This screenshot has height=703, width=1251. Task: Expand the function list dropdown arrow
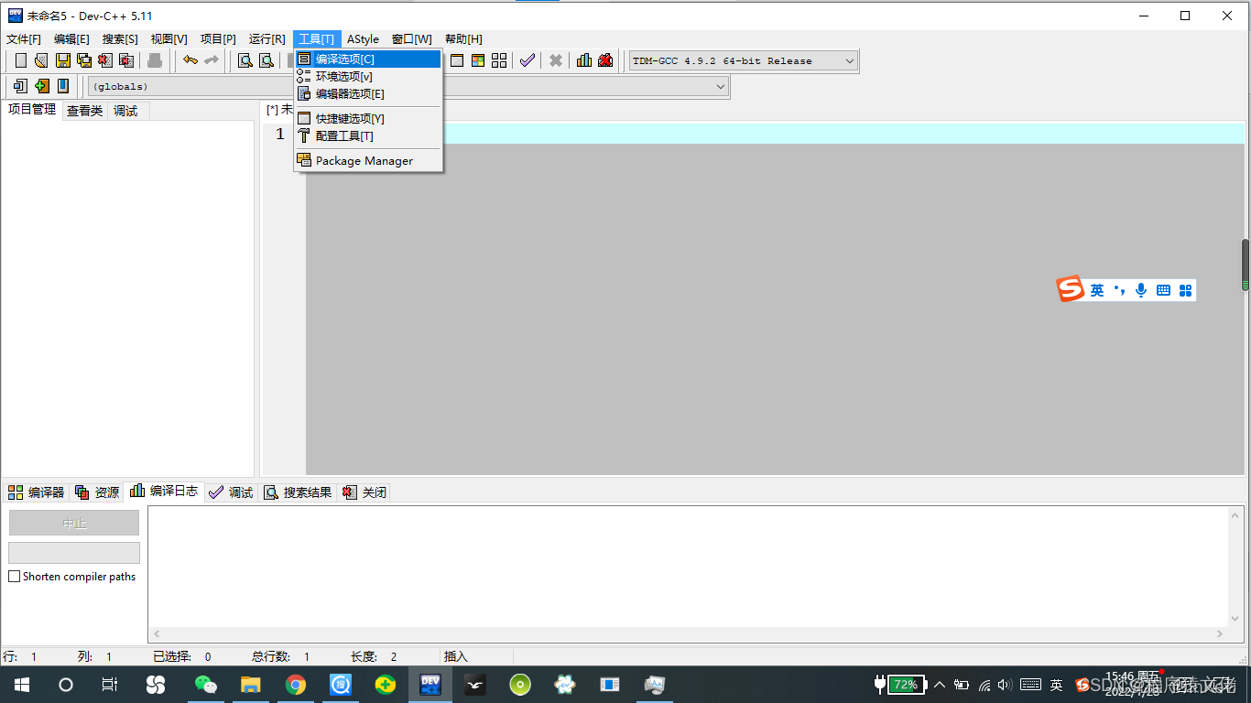coord(722,86)
